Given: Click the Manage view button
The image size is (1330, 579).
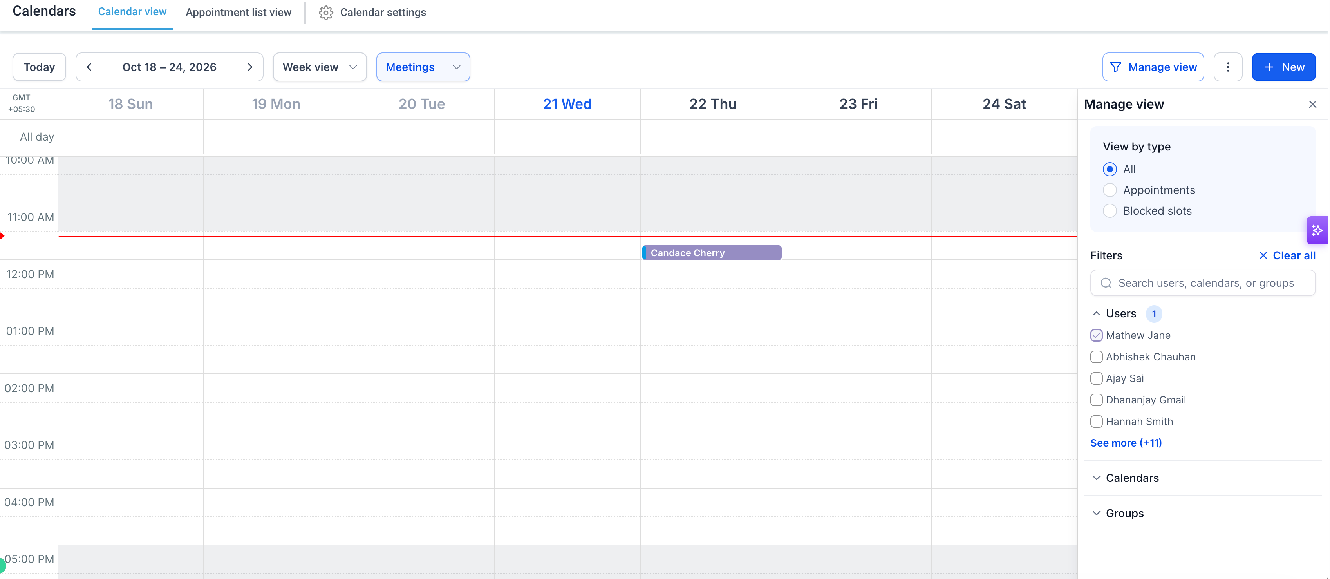Looking at the screenshot, I should click(1153, 67).
